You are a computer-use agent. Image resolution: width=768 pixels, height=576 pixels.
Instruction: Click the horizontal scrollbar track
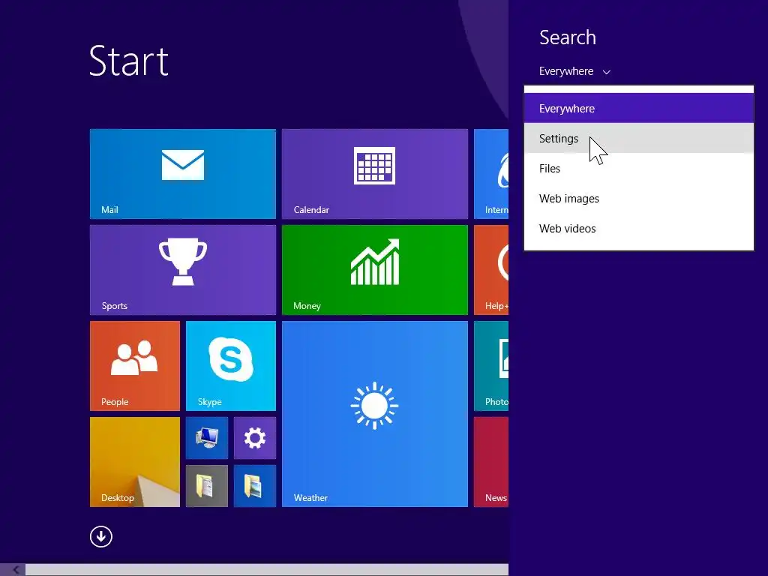[267, 570]
